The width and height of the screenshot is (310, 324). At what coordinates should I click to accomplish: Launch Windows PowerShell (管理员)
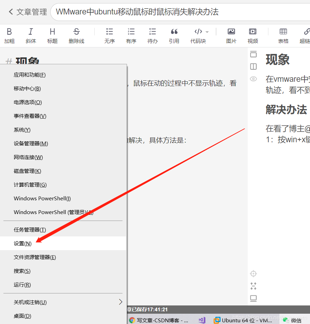(63, 212)
